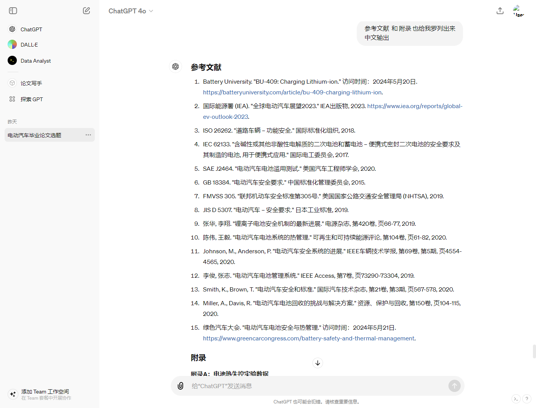Open Data Analyst in the sidebar
Image resolution: width=536 pixels, height=408 pixels.
pyautogui.click(x=36, y=61)
